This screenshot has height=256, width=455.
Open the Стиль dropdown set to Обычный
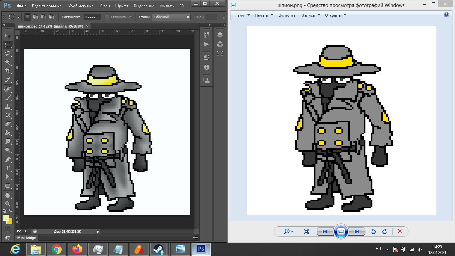171,17
